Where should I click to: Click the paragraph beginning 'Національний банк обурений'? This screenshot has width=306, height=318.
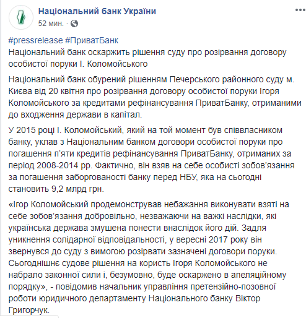pyautogui.click(x=155, y=97)
